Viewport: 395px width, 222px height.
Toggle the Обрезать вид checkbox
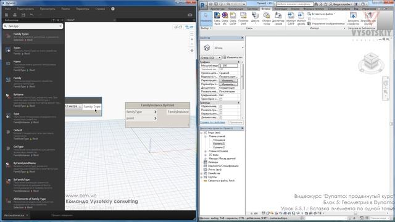[x=221, y=107]
